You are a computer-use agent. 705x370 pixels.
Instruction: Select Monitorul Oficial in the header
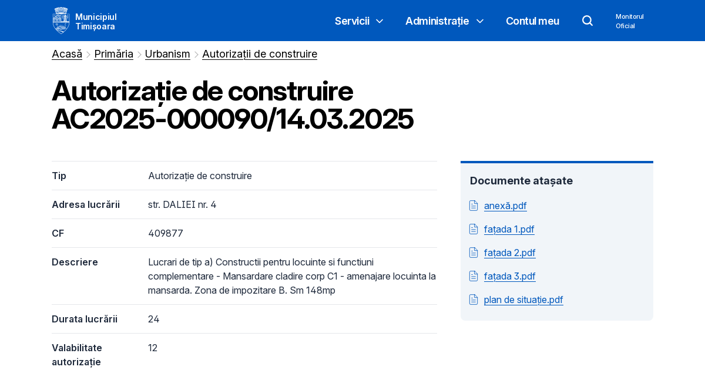(x=629, y=21)
